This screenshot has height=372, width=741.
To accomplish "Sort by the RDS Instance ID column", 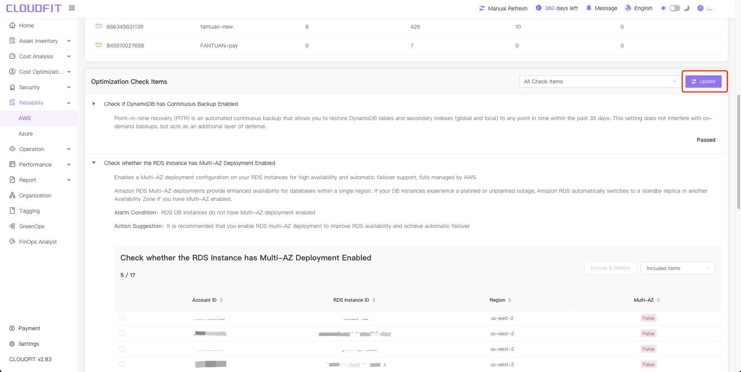I will tap(374, 300).
